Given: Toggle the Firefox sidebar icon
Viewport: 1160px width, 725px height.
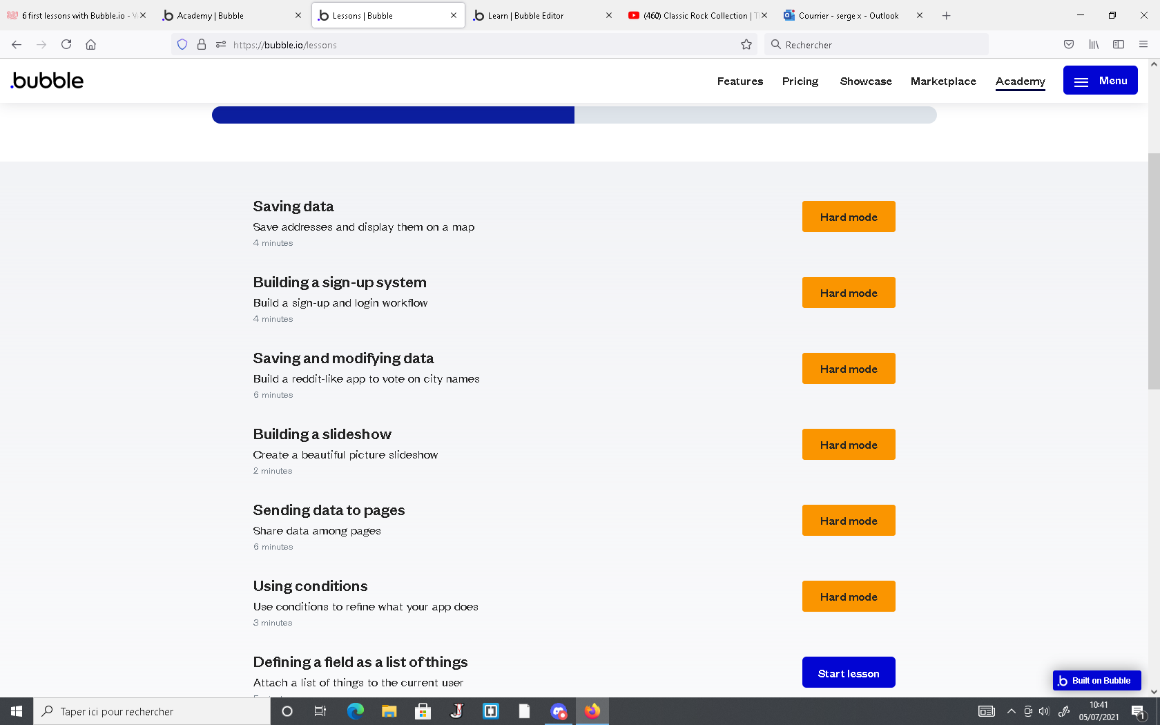Looking at the screenshot, I should pos(1119,45).
